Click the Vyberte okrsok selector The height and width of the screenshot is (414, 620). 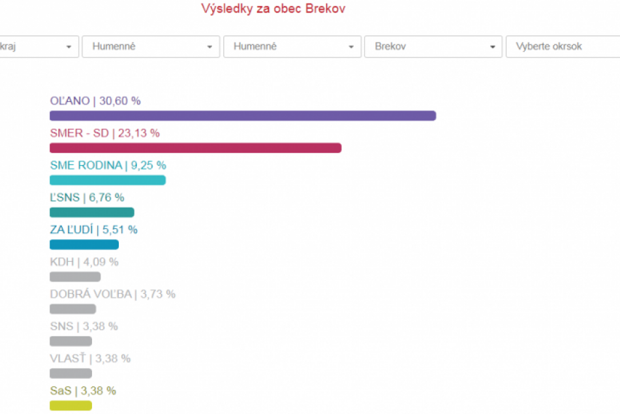coord(561,47)
